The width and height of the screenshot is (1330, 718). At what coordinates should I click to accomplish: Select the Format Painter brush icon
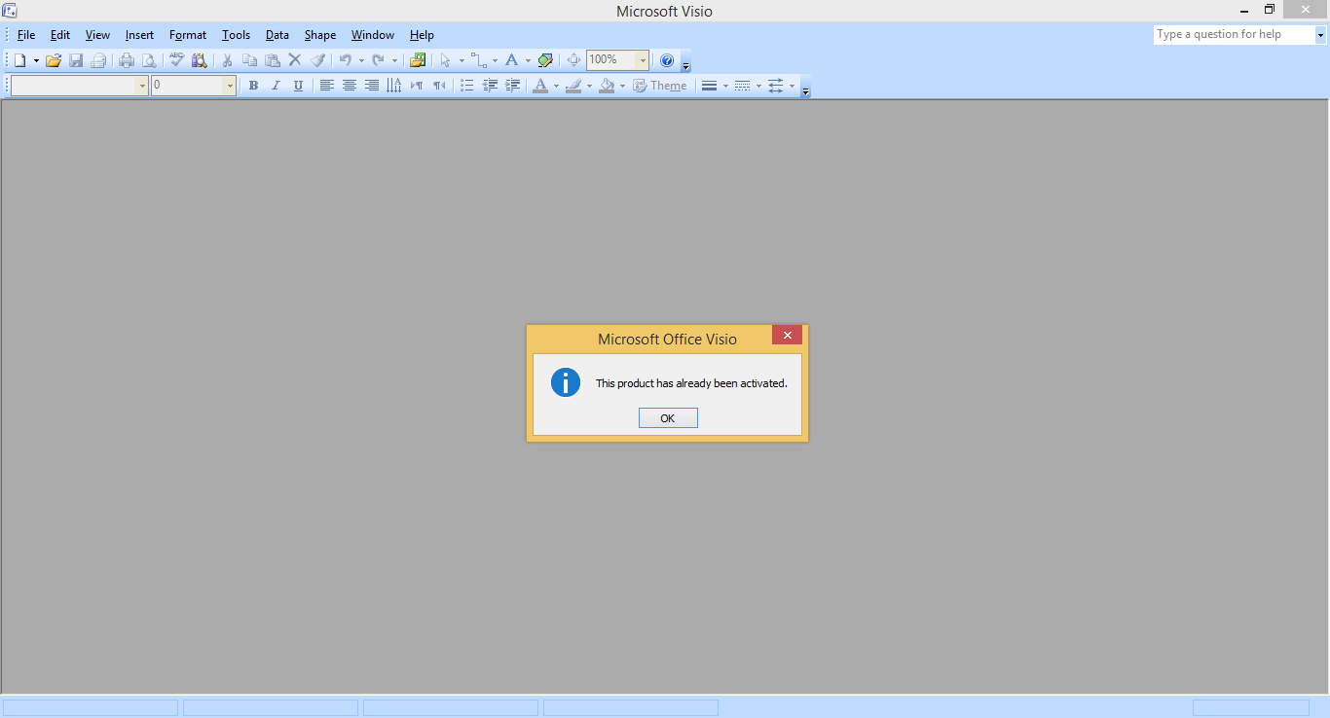(317, 60)
